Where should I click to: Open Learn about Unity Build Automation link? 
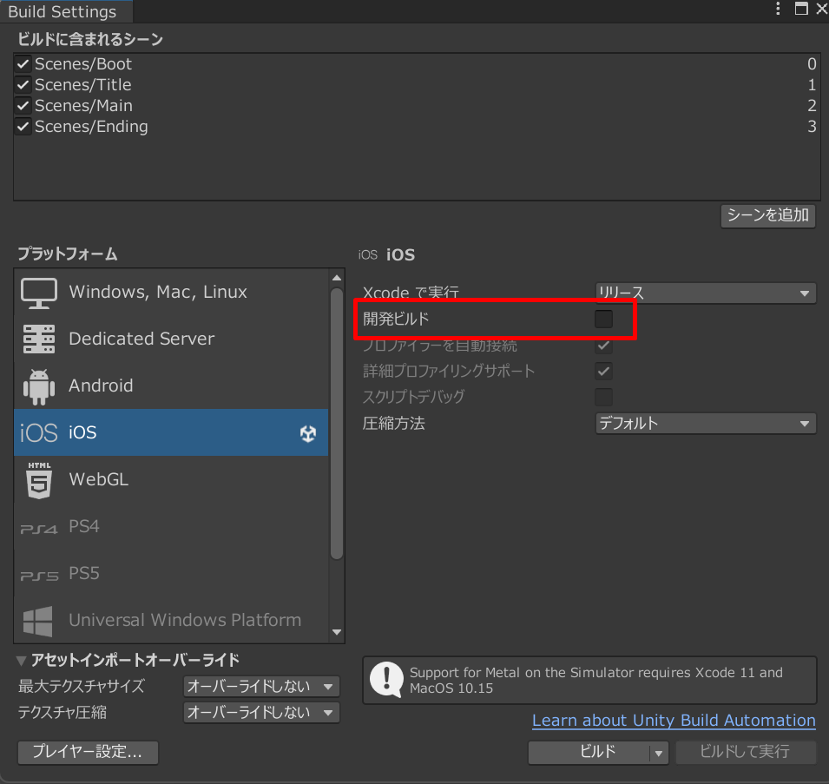(674, 721)
